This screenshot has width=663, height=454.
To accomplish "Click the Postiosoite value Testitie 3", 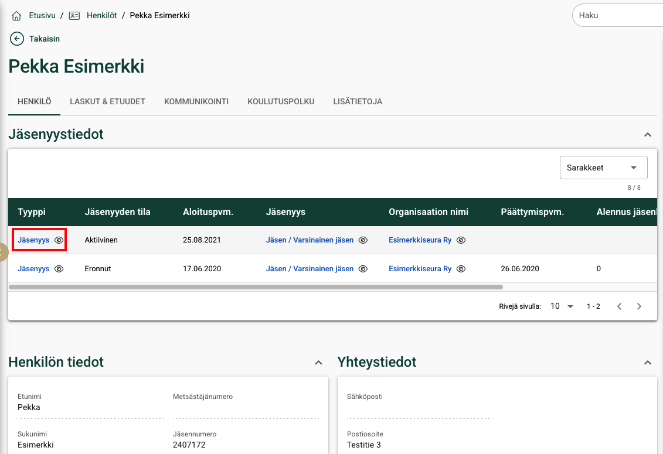I will pyautogui.click(x=363, y=445).
